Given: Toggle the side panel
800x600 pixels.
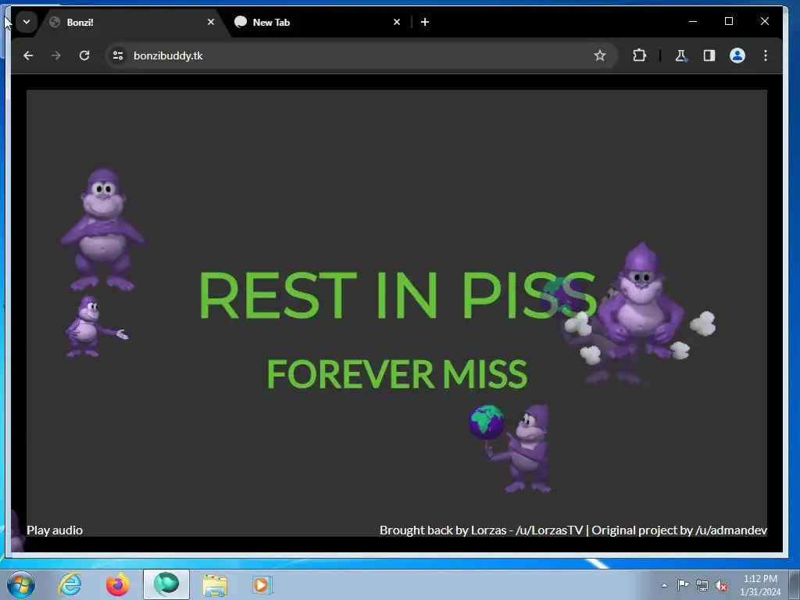Looking at the screenshot, I should coord(709,55).
